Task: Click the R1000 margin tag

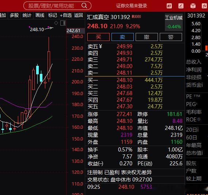Action: click(136, 16)
